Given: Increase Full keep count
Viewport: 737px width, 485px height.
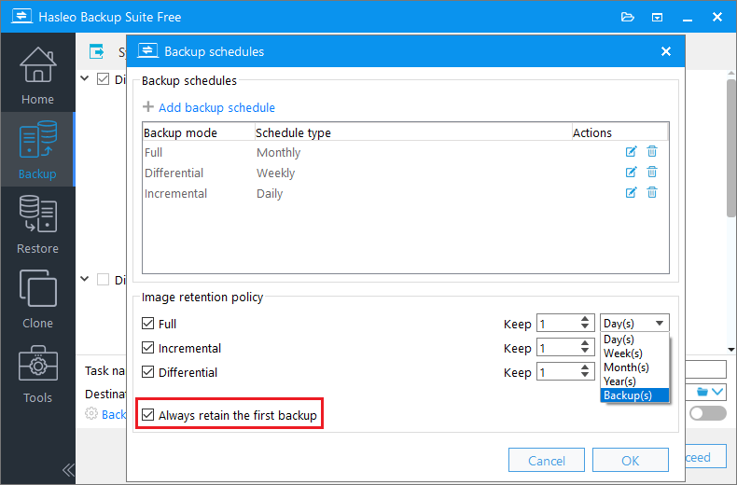Looking at the screenshot, I should point(585,319).
